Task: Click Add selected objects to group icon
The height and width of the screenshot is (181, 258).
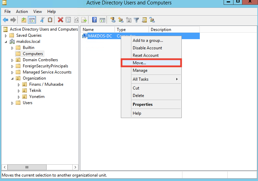Action: [x=152, y=20]
